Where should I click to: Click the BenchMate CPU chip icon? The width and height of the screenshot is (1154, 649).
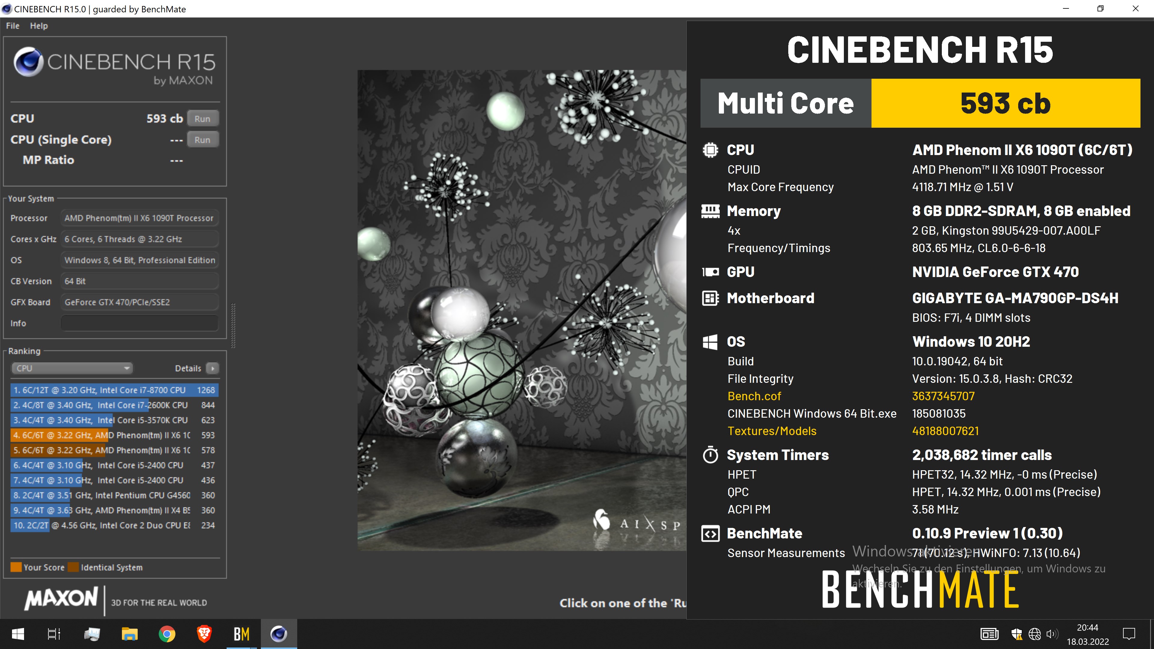point(710,150)
